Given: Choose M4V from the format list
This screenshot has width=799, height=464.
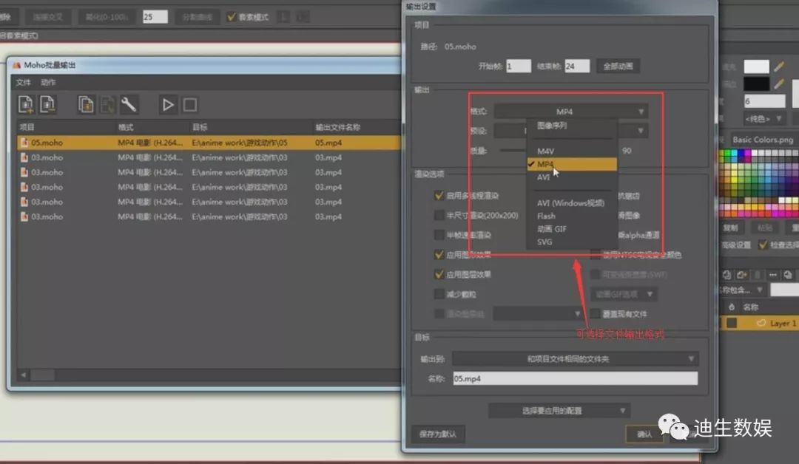Looking at the screenshot, I should point(572,151).
